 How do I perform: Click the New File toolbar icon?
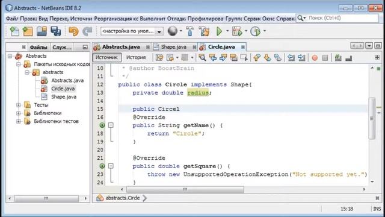(14, 31)
